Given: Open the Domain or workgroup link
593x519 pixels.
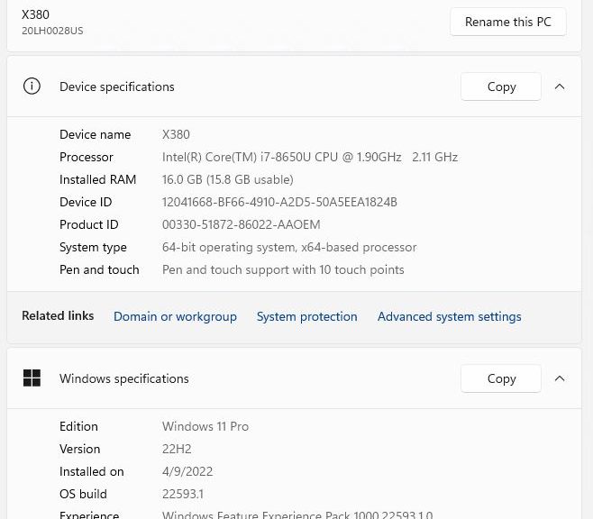Looking at the screenshot, I should [175, 316].
